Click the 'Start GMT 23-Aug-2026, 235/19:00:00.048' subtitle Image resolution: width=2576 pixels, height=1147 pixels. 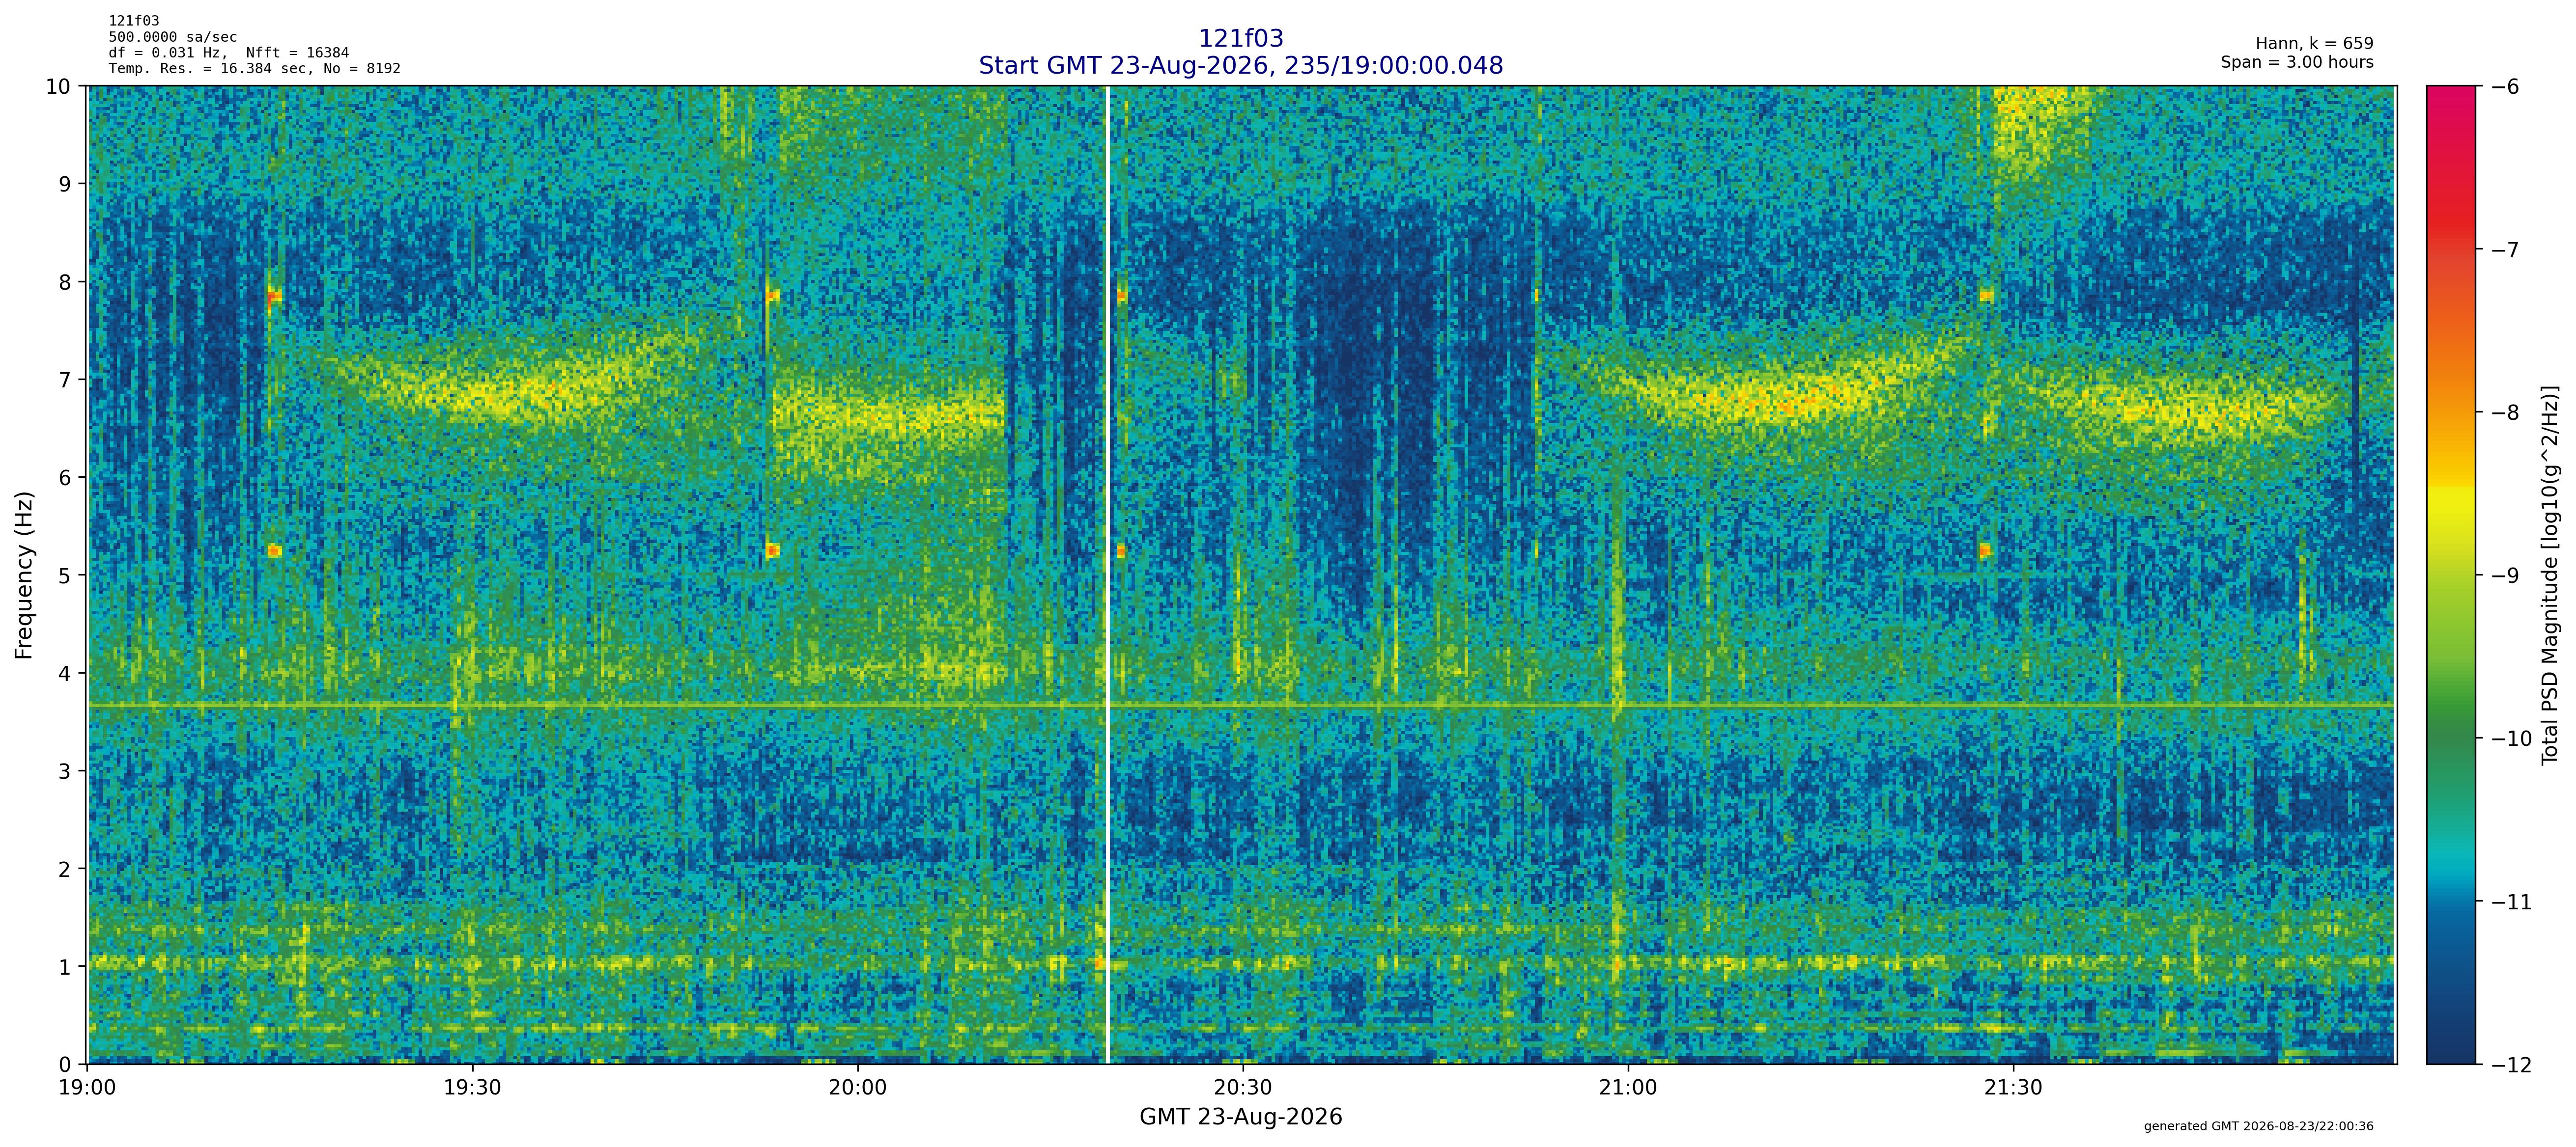pyautogui.click(x=1240, y=66)
